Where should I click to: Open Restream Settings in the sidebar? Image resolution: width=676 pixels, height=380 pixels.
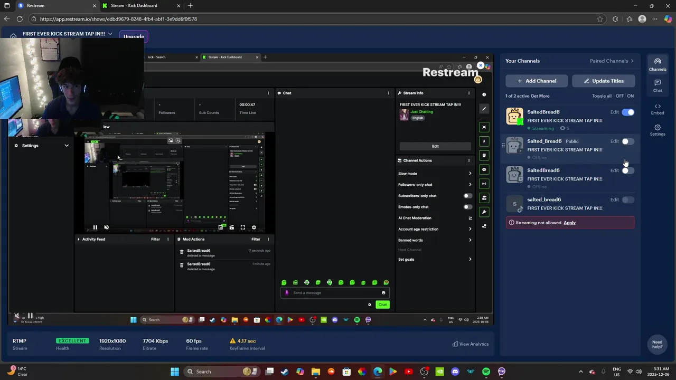click(x=658, y=130)
